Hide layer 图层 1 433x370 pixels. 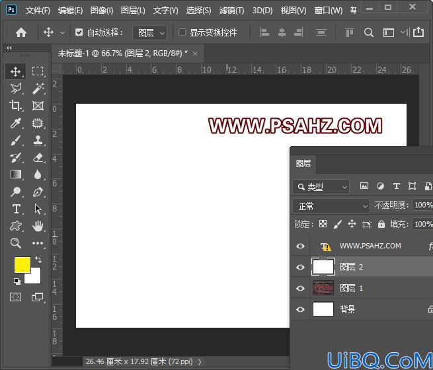point(300,288)
